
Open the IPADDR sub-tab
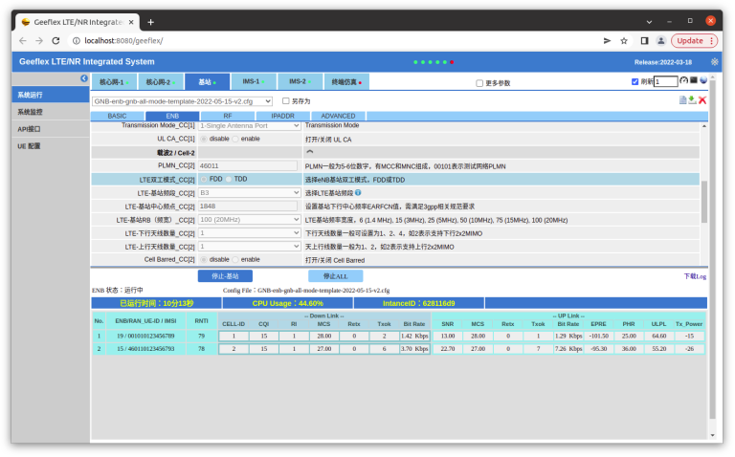coord(282,116)
